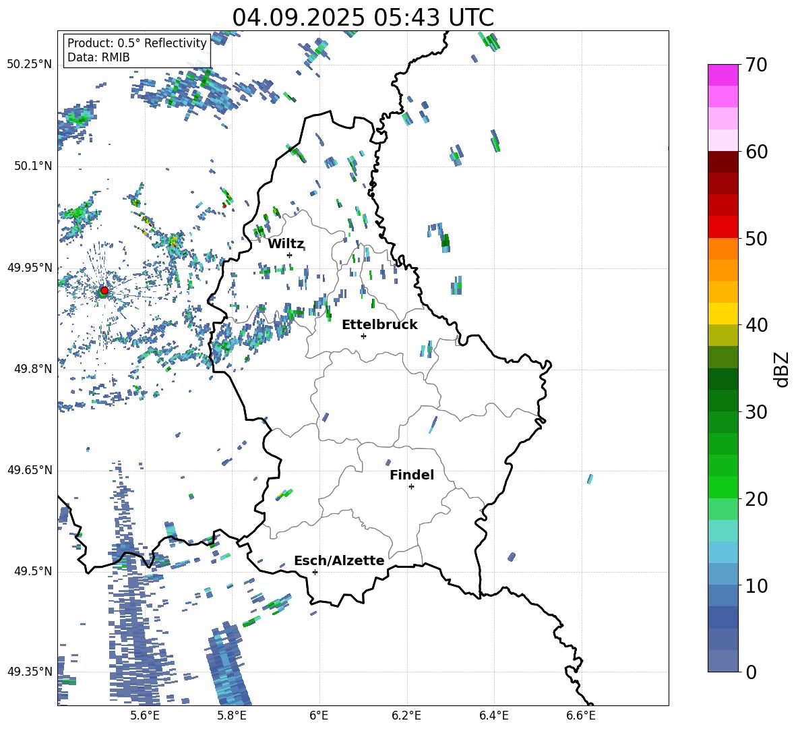
Task: Click the turquoise colorbar swatch between 10 and 20
Action: 723,531
